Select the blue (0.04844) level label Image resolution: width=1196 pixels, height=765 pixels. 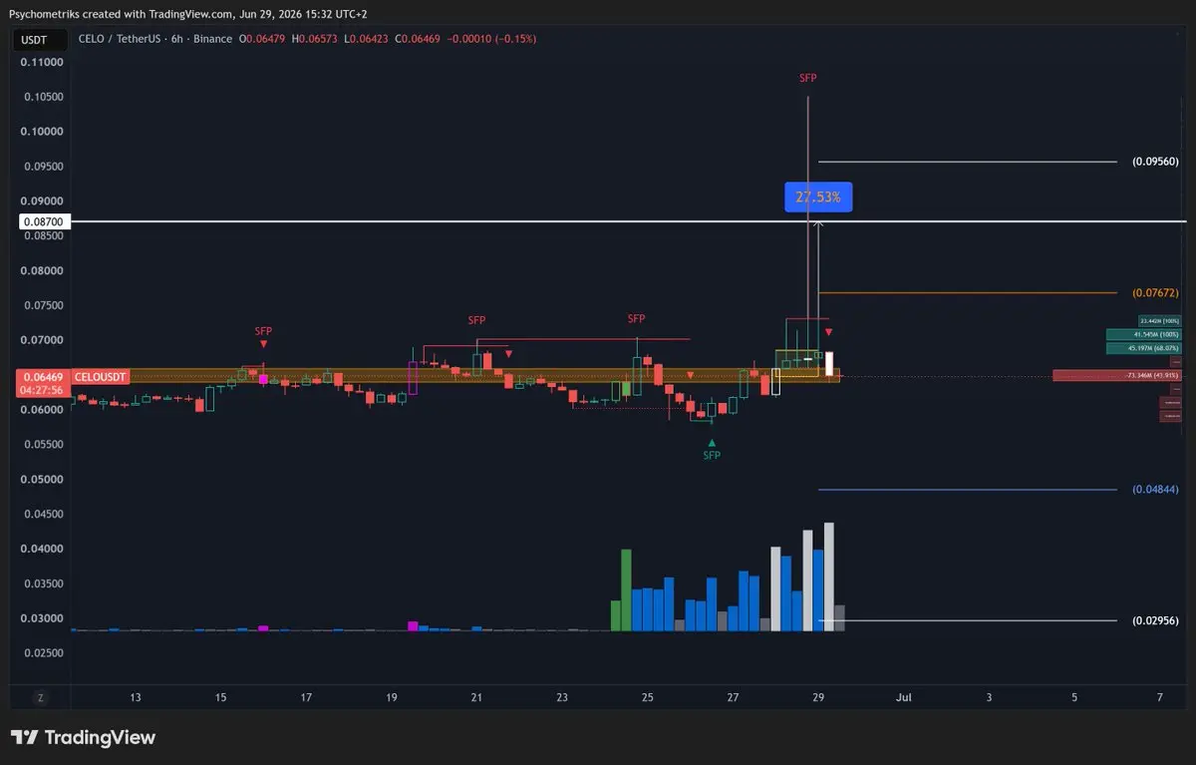click(x=1155, y=490)
